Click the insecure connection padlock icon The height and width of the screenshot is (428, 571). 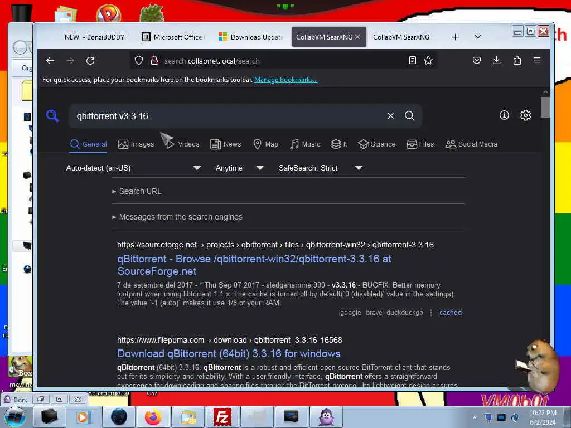[x=154, y=60]
